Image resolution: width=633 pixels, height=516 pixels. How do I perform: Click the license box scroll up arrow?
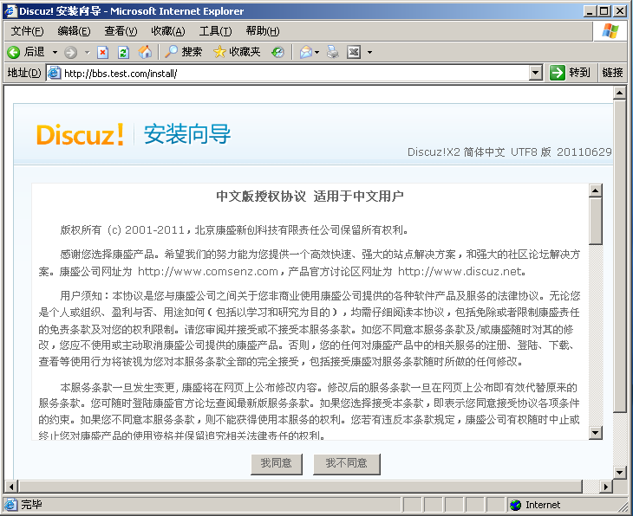pos(596,190)
